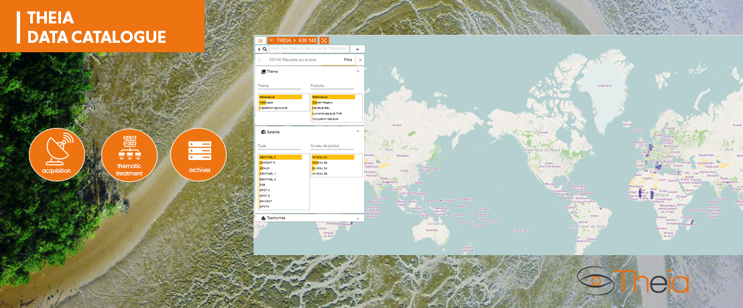
Task: Select the Filtre tab
Action: point(348,60)
